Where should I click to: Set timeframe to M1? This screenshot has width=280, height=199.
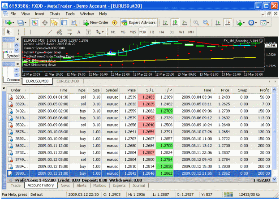(113, 32)
